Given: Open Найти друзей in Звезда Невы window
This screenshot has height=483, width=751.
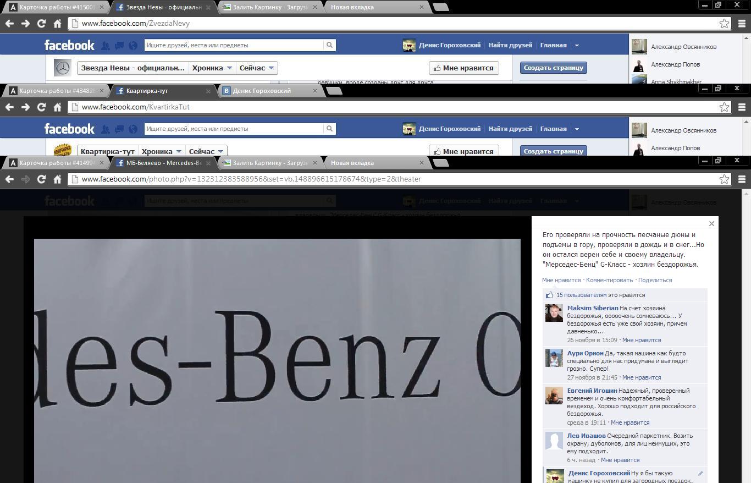Looking at the screenshot, I should click(510, 45).
